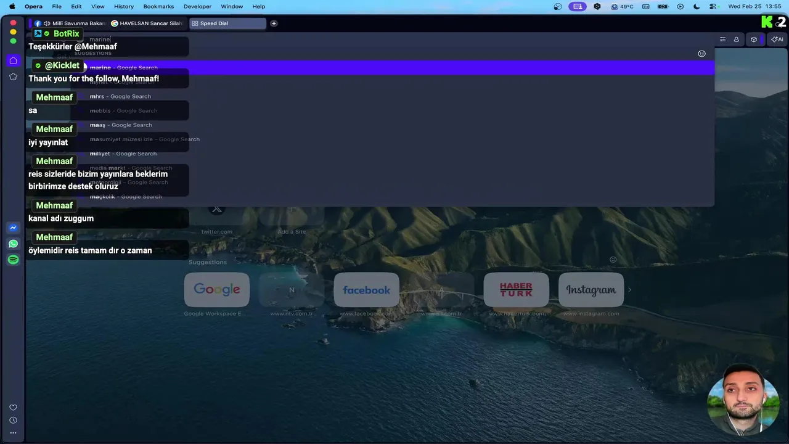Image resolution: width=789 pixels, height=444 pixels.
Task: Click the screen sharing menu bar icon
Action: pos(578,6)
